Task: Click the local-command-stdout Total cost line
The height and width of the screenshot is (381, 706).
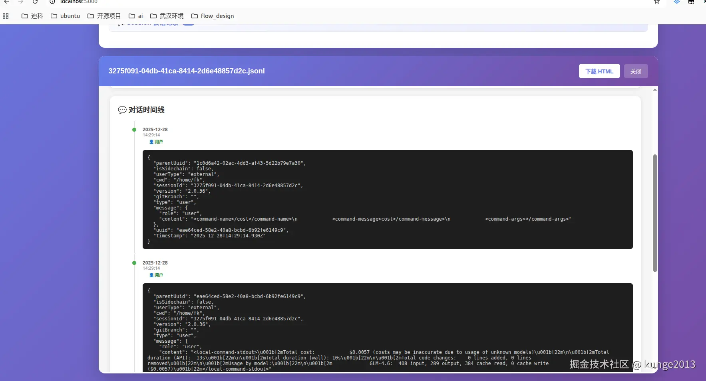Action: click(384, 352)
